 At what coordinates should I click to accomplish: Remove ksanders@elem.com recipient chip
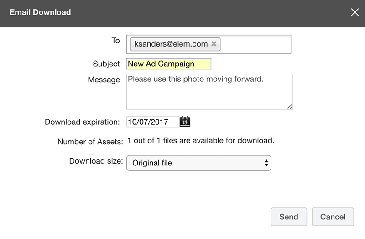(214, 44)
